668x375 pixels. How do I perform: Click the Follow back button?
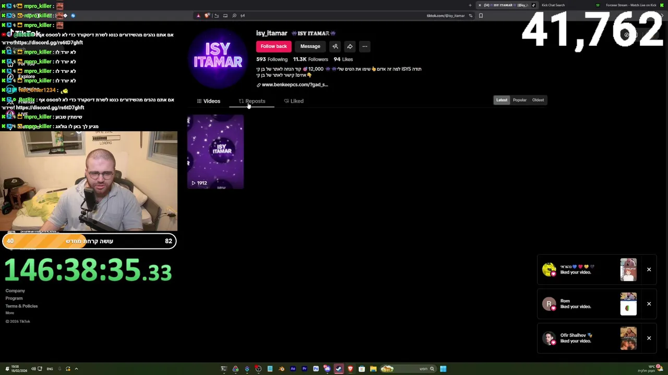pos(273,46)
